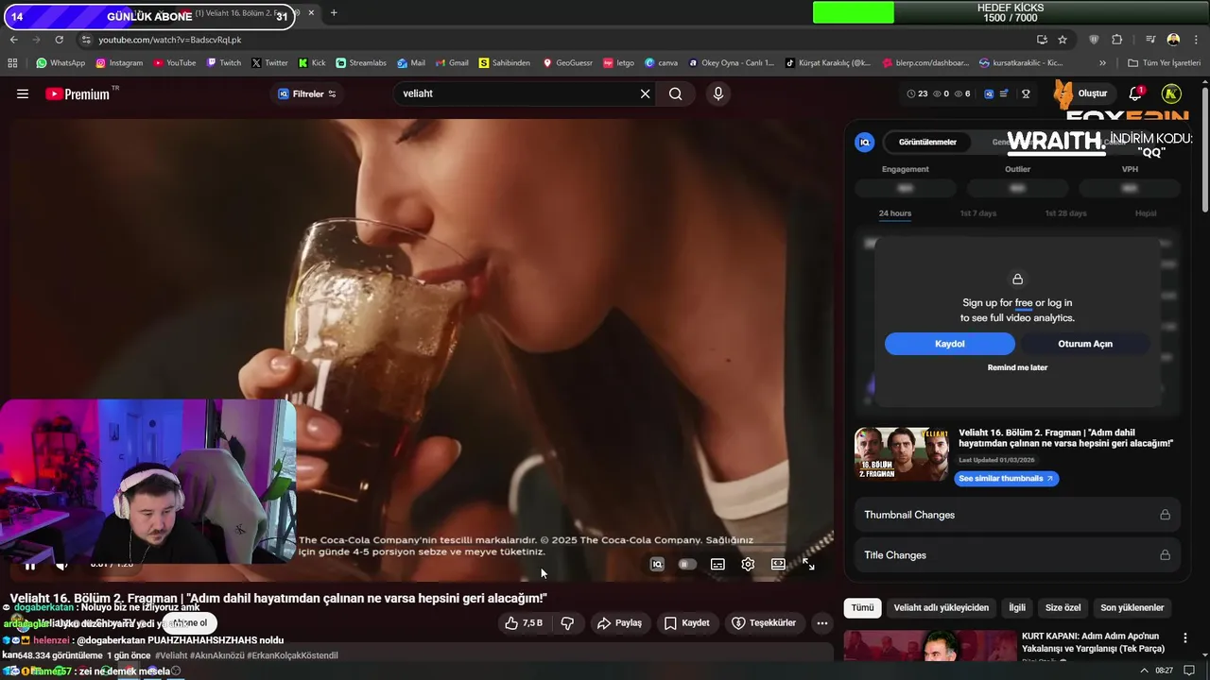Viewport: 1210px width, 680px height.
Task: Click the Teşekkürler thanks button
Action: pyautogui.click(x=764, y=623)
